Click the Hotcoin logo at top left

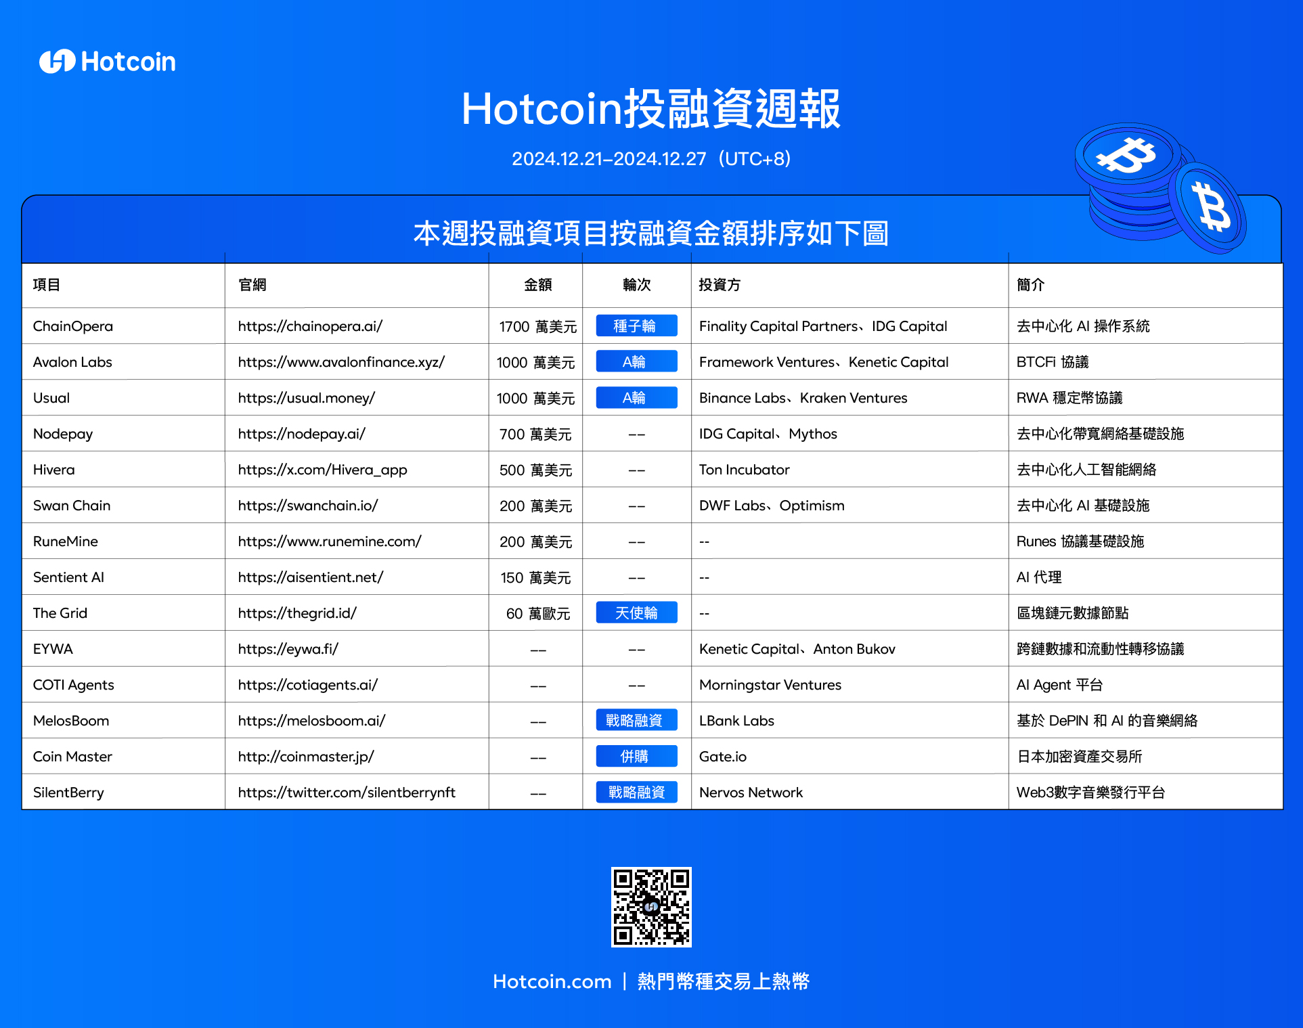click(108, 62)
